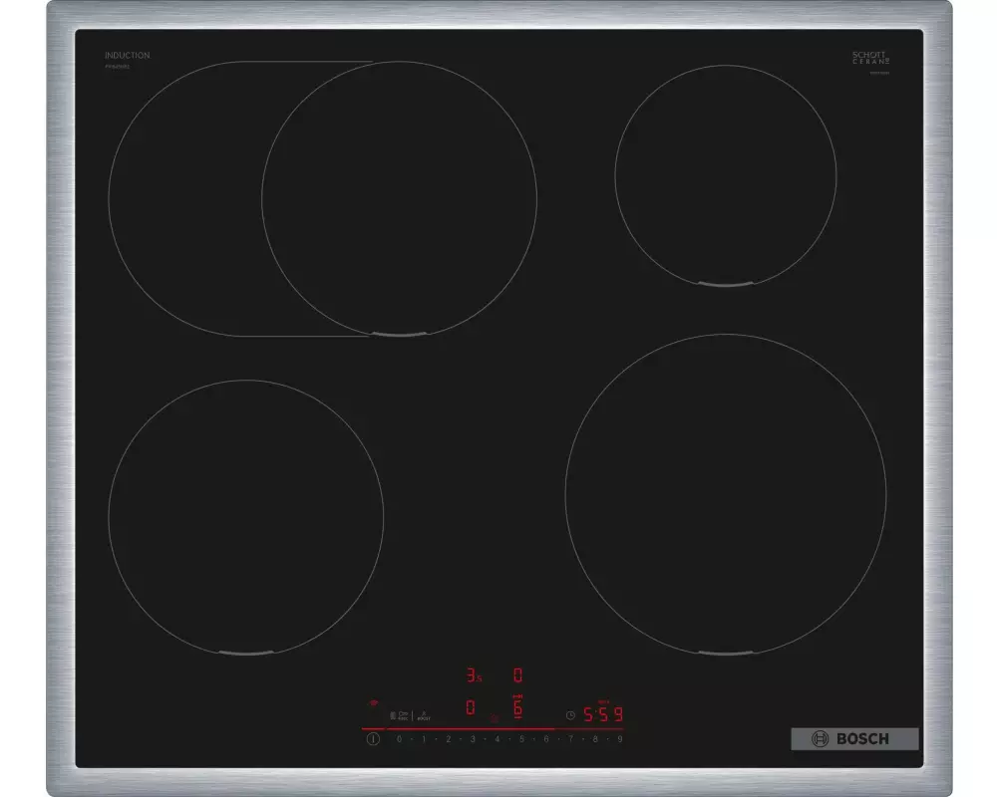Set power level 9 on slider
Viewport: 997px width, 797px height.
pyautogui.click(x=619, y=739)
